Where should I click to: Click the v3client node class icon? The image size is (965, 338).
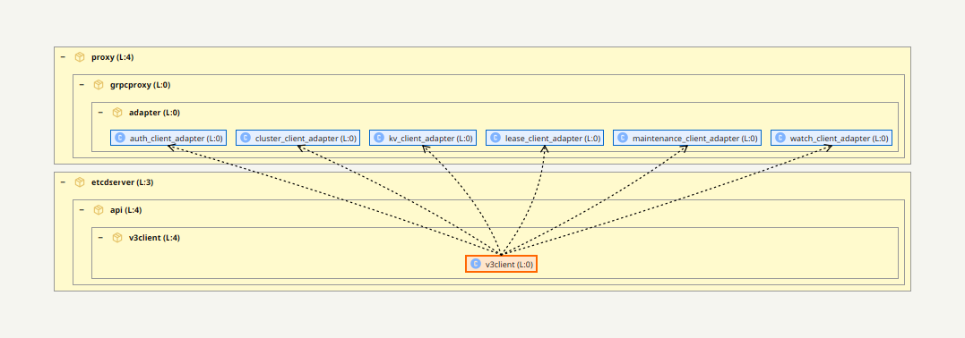475,265
